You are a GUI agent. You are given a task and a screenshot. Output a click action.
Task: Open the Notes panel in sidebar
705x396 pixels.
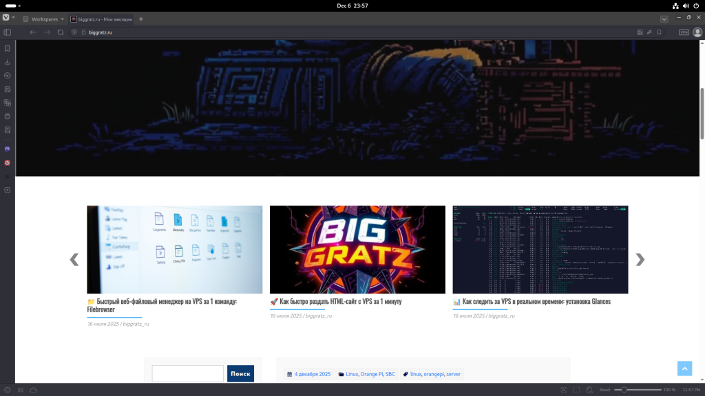pos(8,89)
